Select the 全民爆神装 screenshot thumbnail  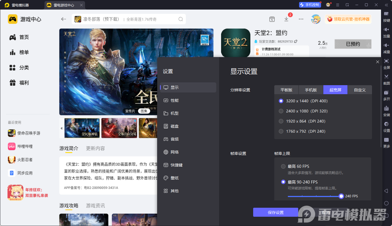[x=82, y=128]
